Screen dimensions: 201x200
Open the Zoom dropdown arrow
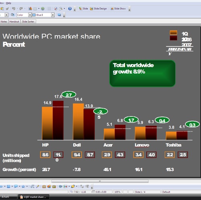point(64,9)
